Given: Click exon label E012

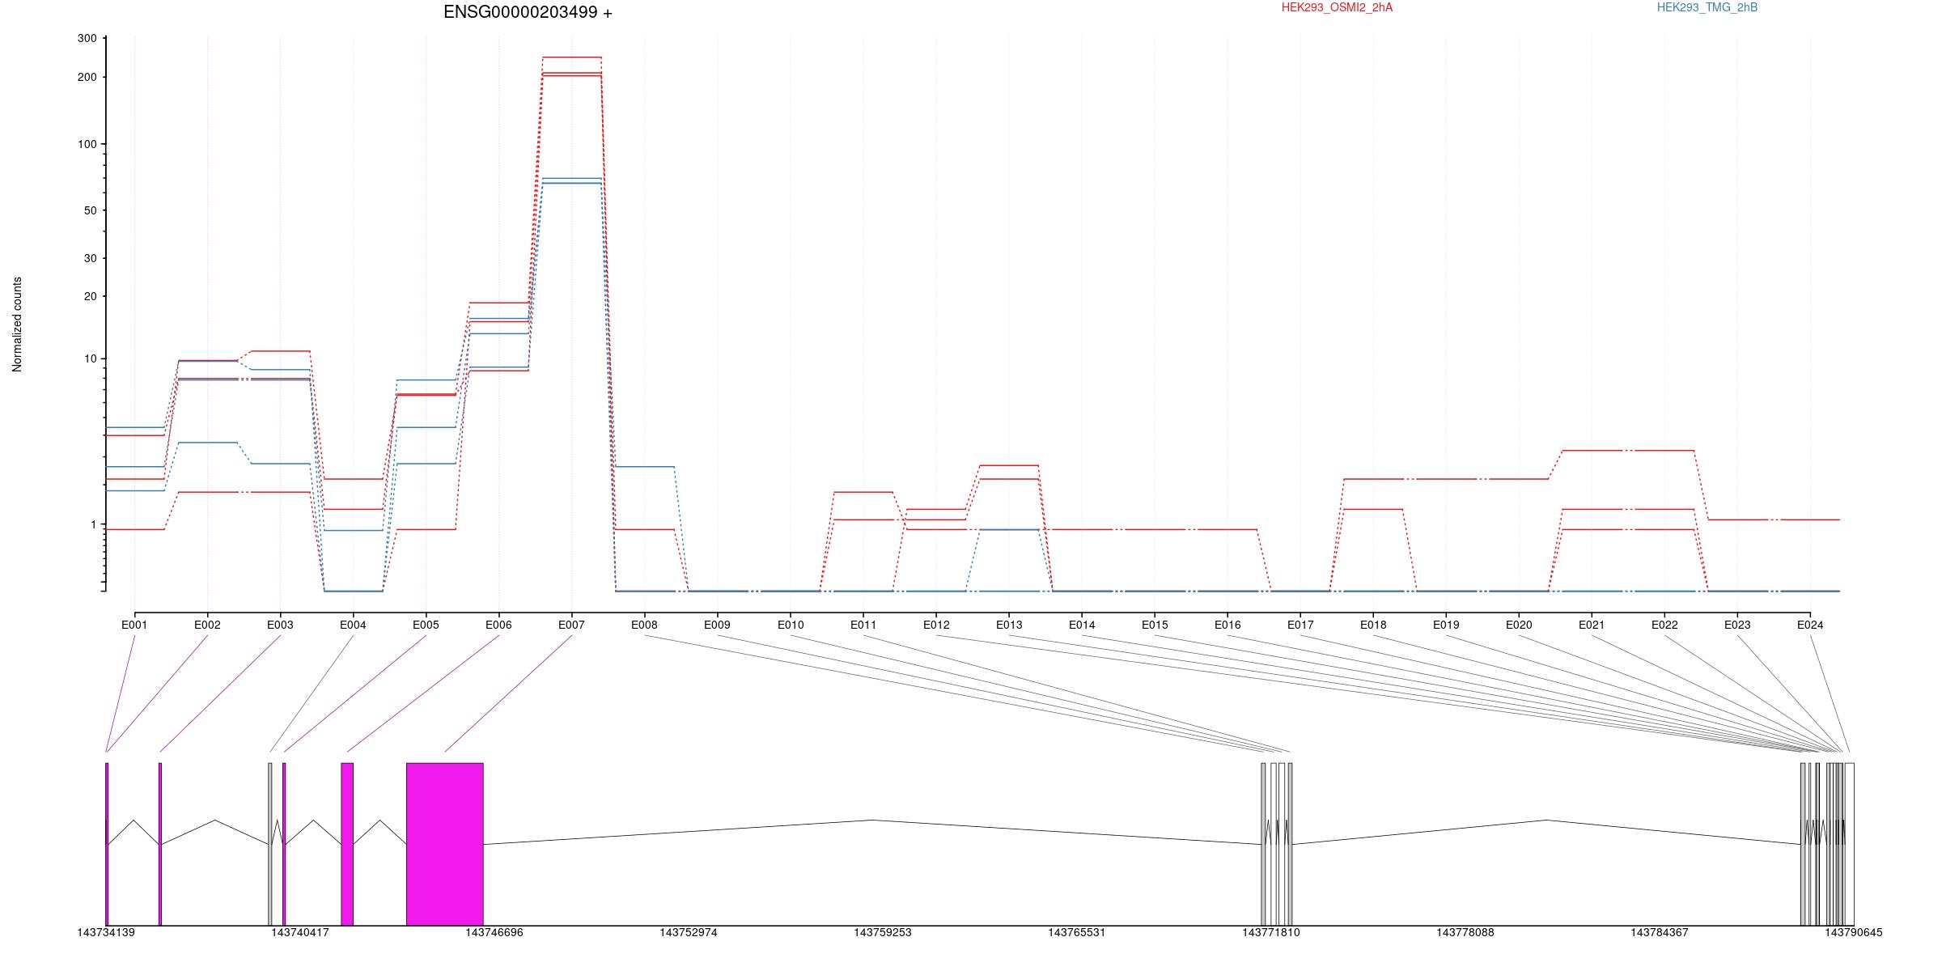Looking at the screenshot, I should coord(936,625).
